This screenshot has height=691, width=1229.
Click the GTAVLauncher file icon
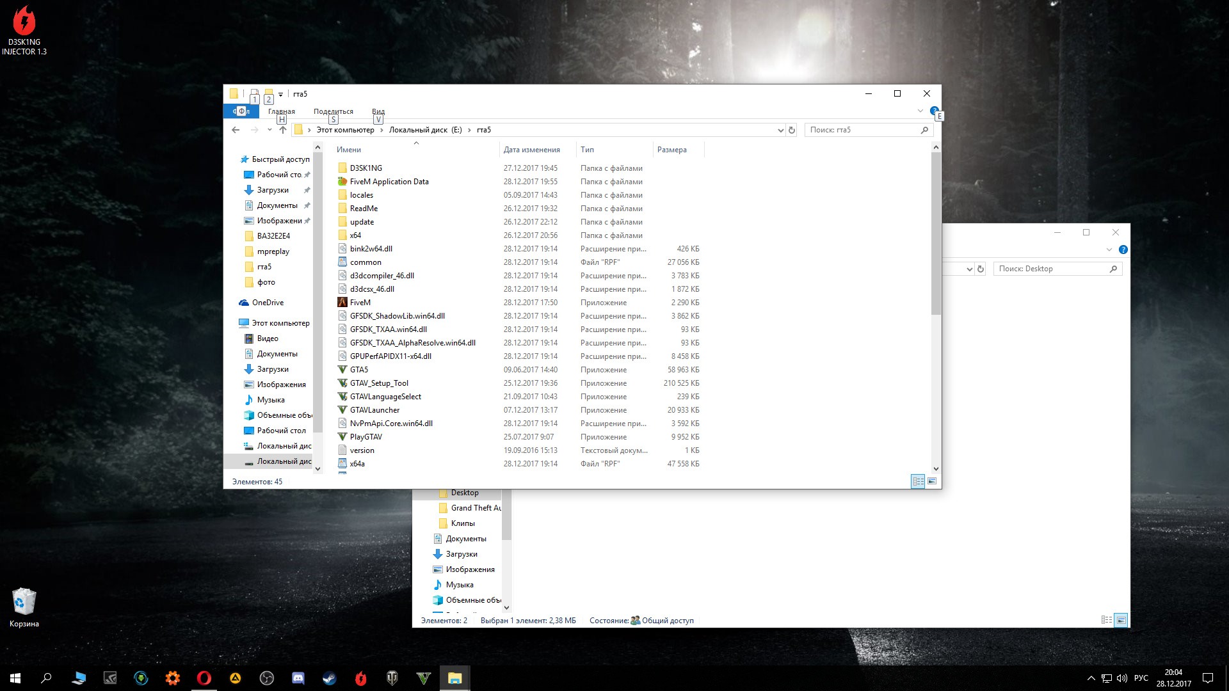[342, 410]
